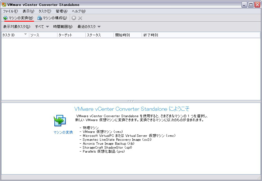262x181 pixels.
Task: Click the タスク ID column sort arrow
Action: 25,34
